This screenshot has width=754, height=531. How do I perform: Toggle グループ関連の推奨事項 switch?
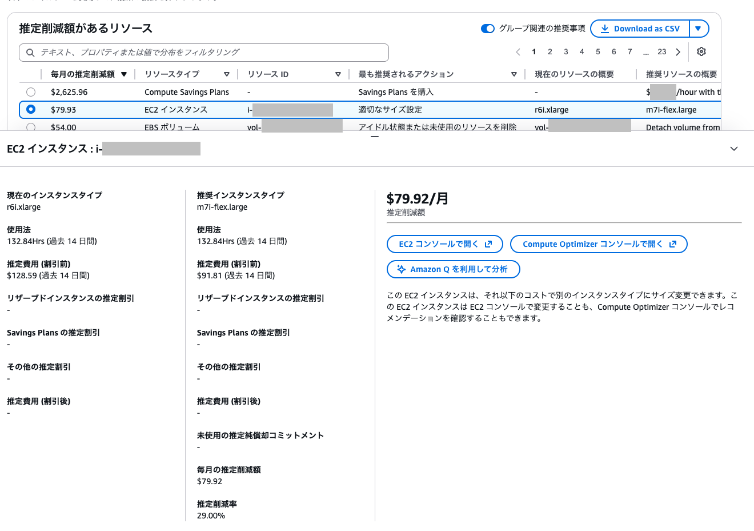487,29
